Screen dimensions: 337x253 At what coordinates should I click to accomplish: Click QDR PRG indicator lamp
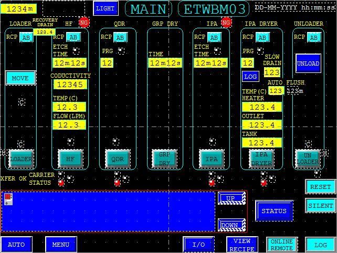(x=121, y=51)
